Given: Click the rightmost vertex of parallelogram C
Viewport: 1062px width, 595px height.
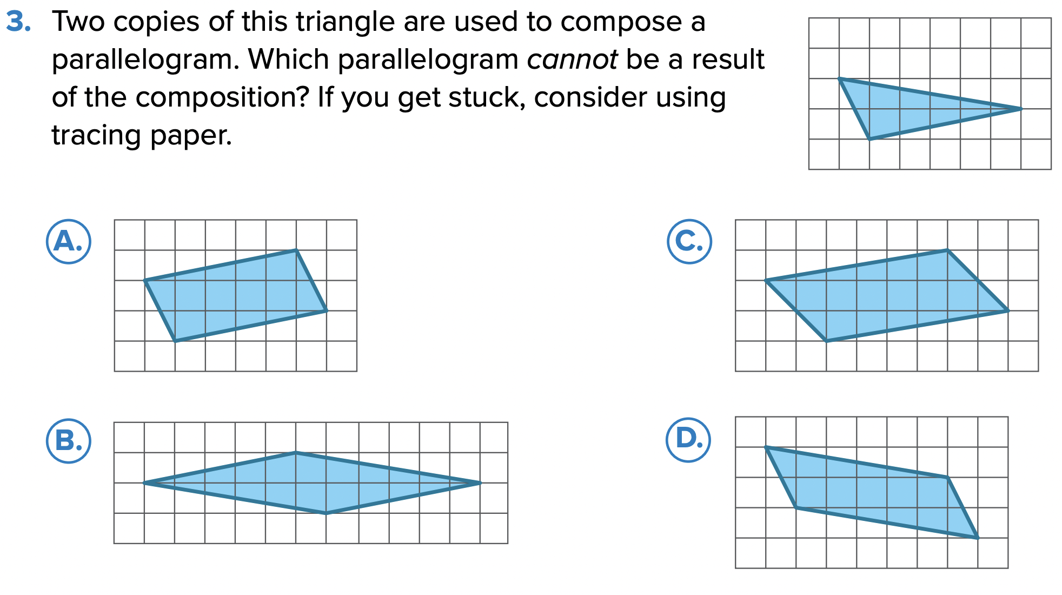Looking at the screenshot, I should tap(1008, 310).
